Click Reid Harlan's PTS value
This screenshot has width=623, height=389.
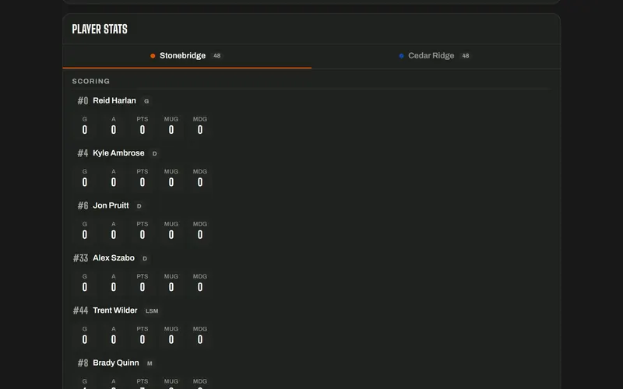coord(143,130)
